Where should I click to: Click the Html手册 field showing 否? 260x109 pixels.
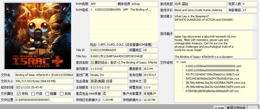(112, 94)
